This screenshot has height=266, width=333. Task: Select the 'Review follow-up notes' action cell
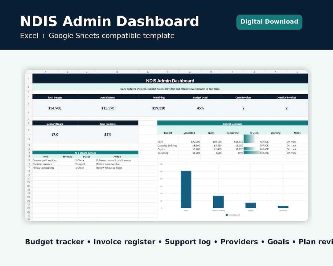tap(117, 167)
